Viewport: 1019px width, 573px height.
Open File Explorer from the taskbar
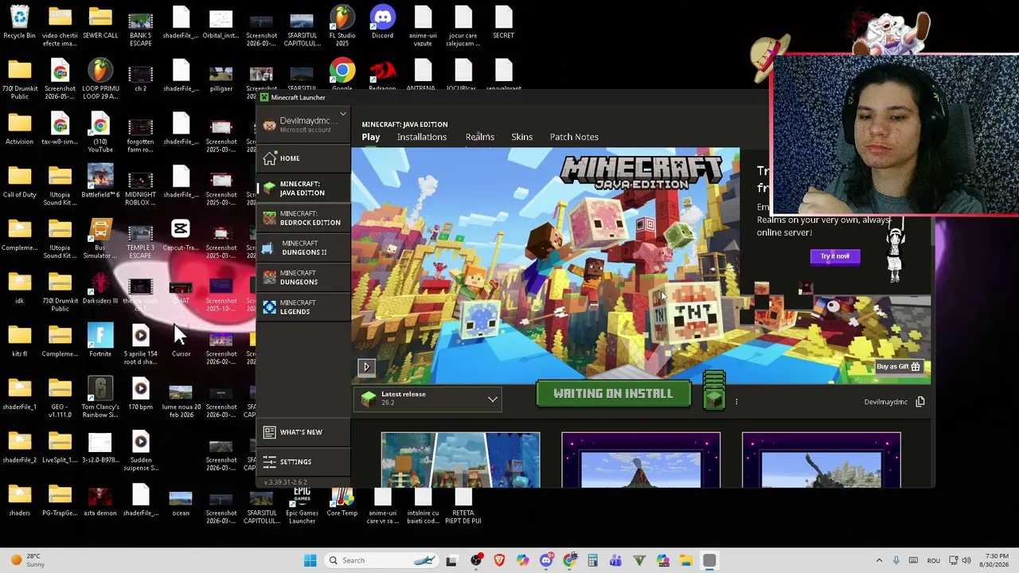pyautogui.click(x=685, y=560)
